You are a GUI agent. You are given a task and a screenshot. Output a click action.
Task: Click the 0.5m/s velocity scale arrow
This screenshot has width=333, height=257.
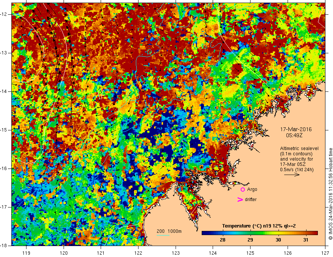click(x=292, y=175)
